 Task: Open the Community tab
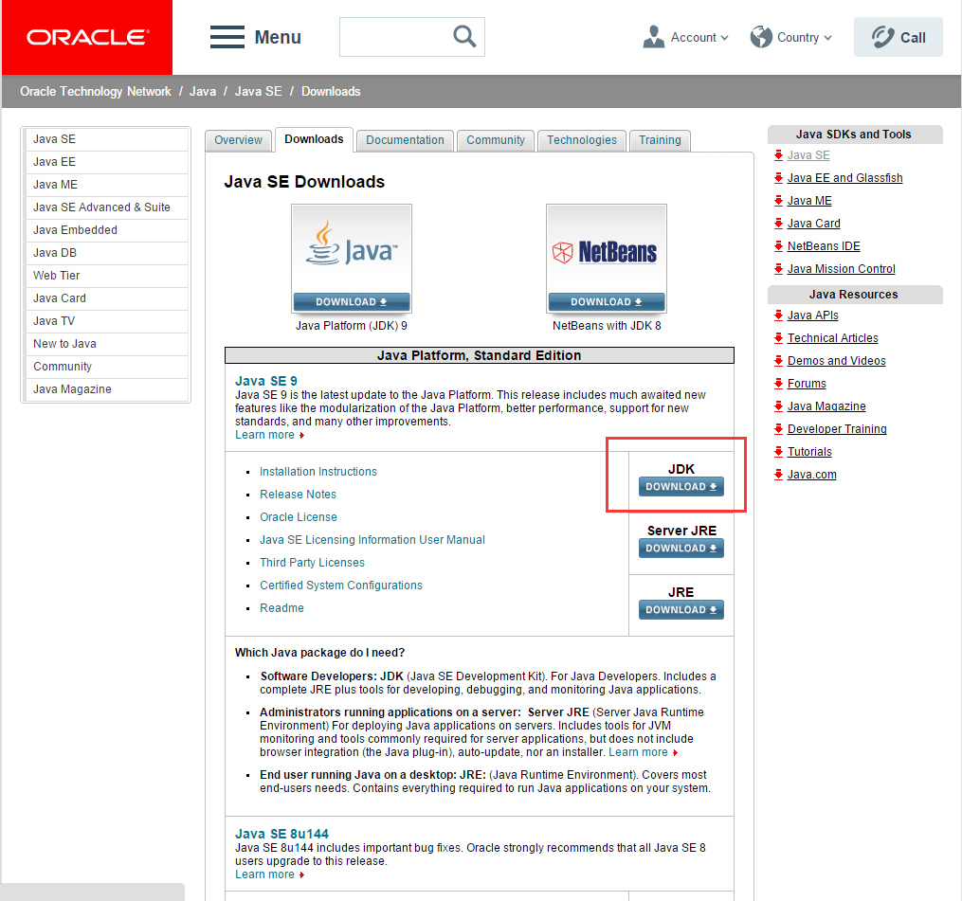[x=496, y=140]
